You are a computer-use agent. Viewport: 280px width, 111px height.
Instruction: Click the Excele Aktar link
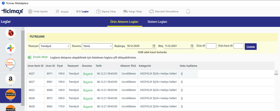pos(40,57)
